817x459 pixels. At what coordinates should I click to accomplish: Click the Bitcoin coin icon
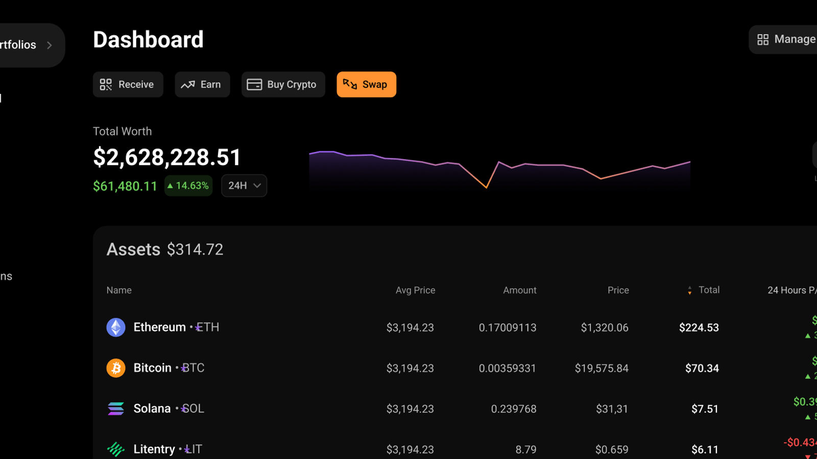click(x=116, y=368)
